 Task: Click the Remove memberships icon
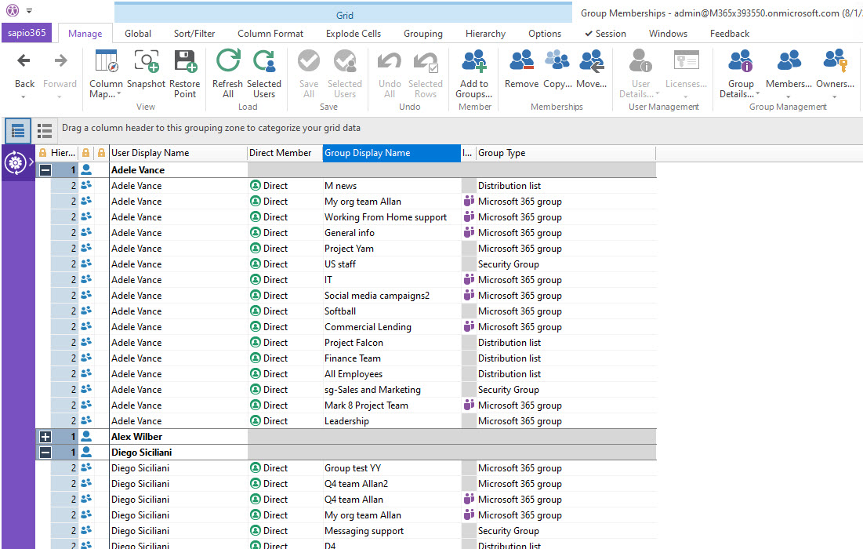tap(521, 62)
